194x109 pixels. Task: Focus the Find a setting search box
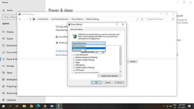coord(10,17)
